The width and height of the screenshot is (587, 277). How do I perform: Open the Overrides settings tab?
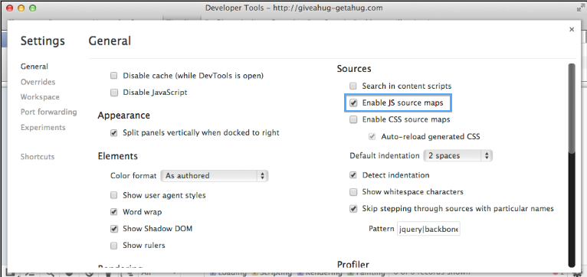pos(38,82)
